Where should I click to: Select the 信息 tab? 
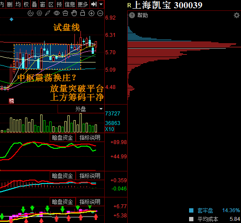(70, 4)
